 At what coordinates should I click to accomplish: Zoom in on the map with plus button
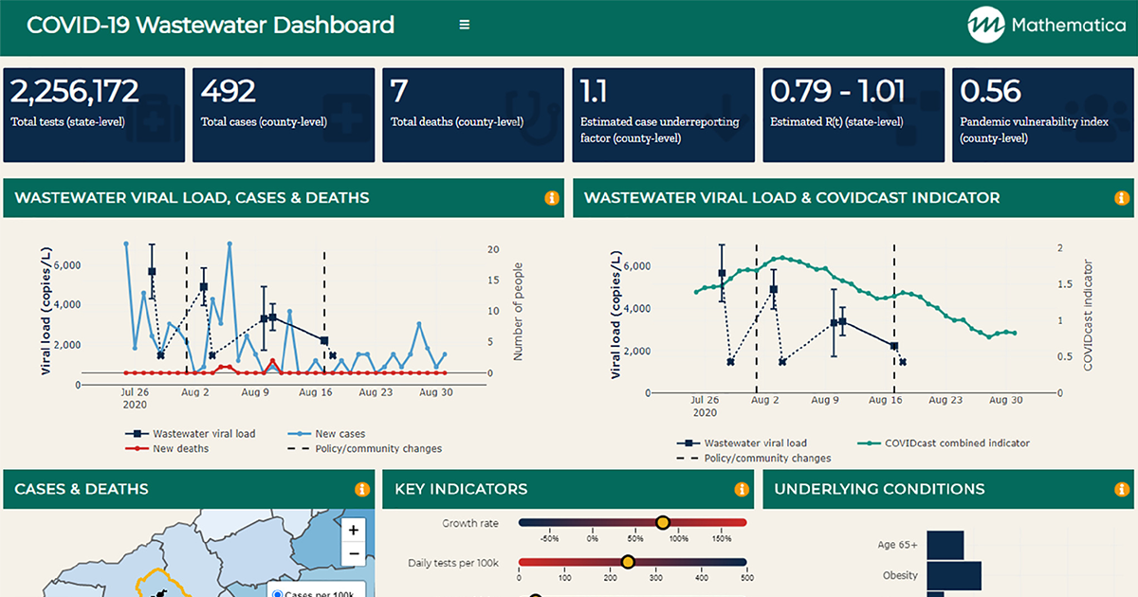(354, 531)
